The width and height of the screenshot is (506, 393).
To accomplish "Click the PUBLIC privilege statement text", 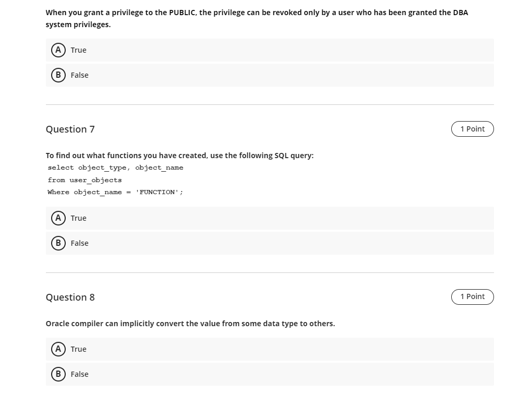I will click(257, 13).
